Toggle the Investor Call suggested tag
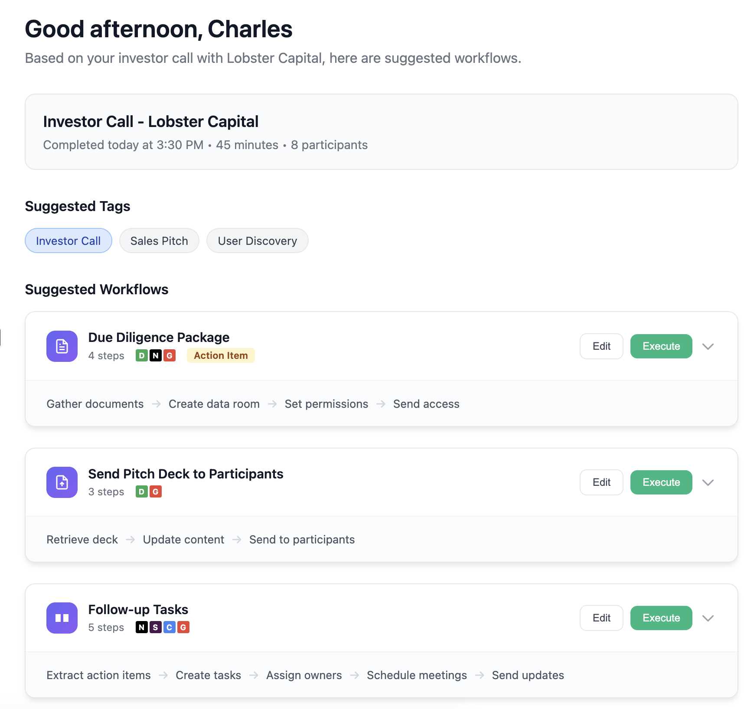 [68, 241]
